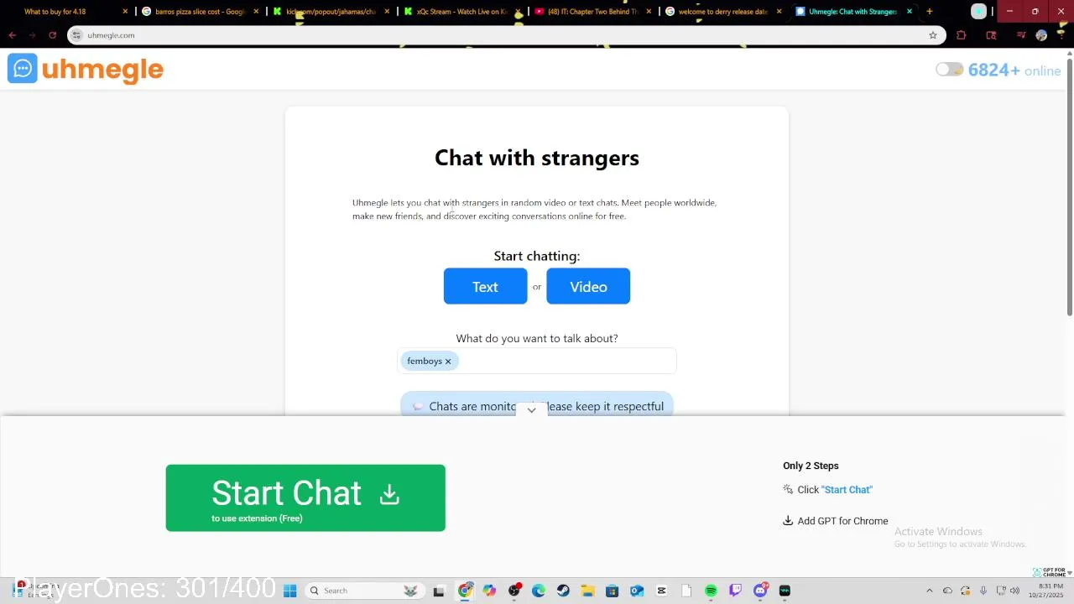Start a Video chat
The height and width of the screenshot is (604, 1074).
(x=588, y=287)
